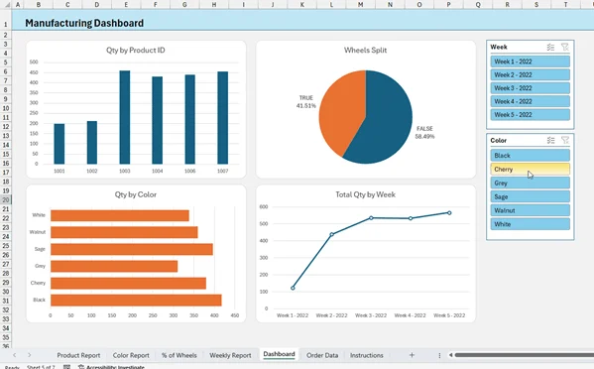
Task: Select the Qty by Color chart title
Action: click(135, 194)
